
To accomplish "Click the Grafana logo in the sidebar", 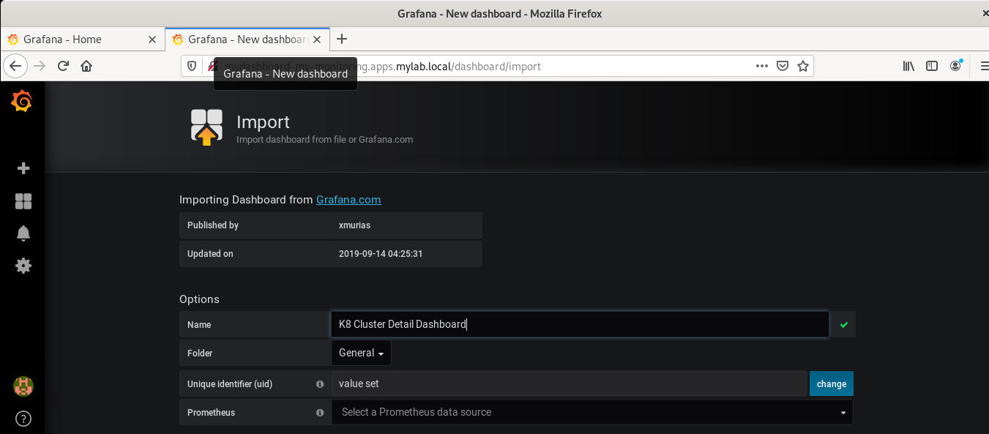I will [x=21, y=101].
